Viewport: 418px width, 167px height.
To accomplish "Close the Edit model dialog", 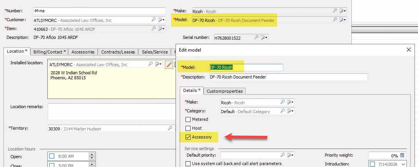I will point(408,50).
